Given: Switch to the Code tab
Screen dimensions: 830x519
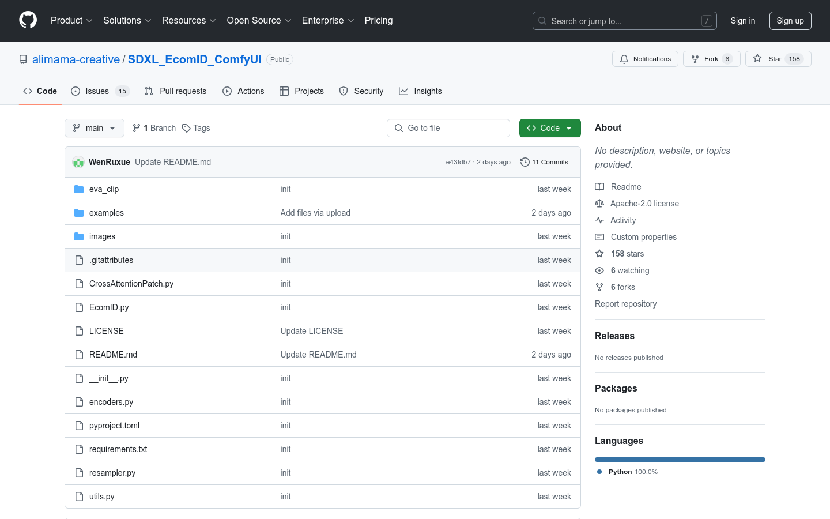Looking at the screenshot, I should (x=40, y=91).
